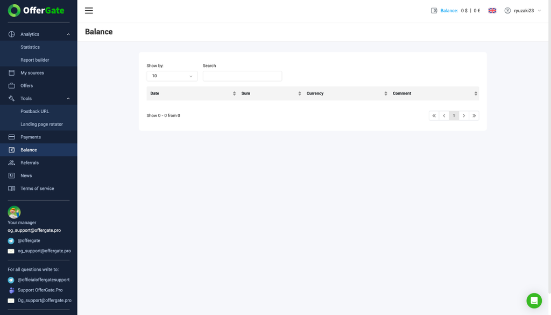Open the Show by 10 dropdown

172,76
